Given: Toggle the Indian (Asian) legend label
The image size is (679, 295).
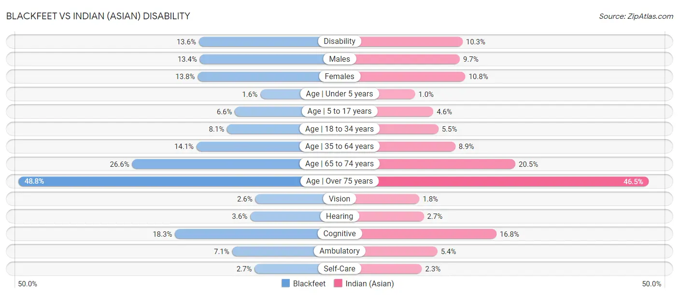Looking at the screenshot, I should [x=369, y=283].
